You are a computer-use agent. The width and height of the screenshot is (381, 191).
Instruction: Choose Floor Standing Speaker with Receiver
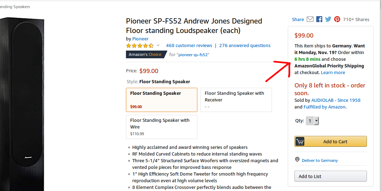[x=236, y=100]
